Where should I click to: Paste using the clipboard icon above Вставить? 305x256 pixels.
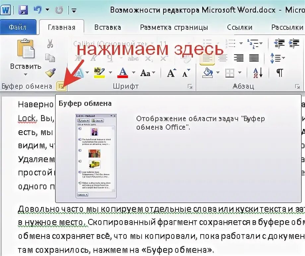point(26,49)
